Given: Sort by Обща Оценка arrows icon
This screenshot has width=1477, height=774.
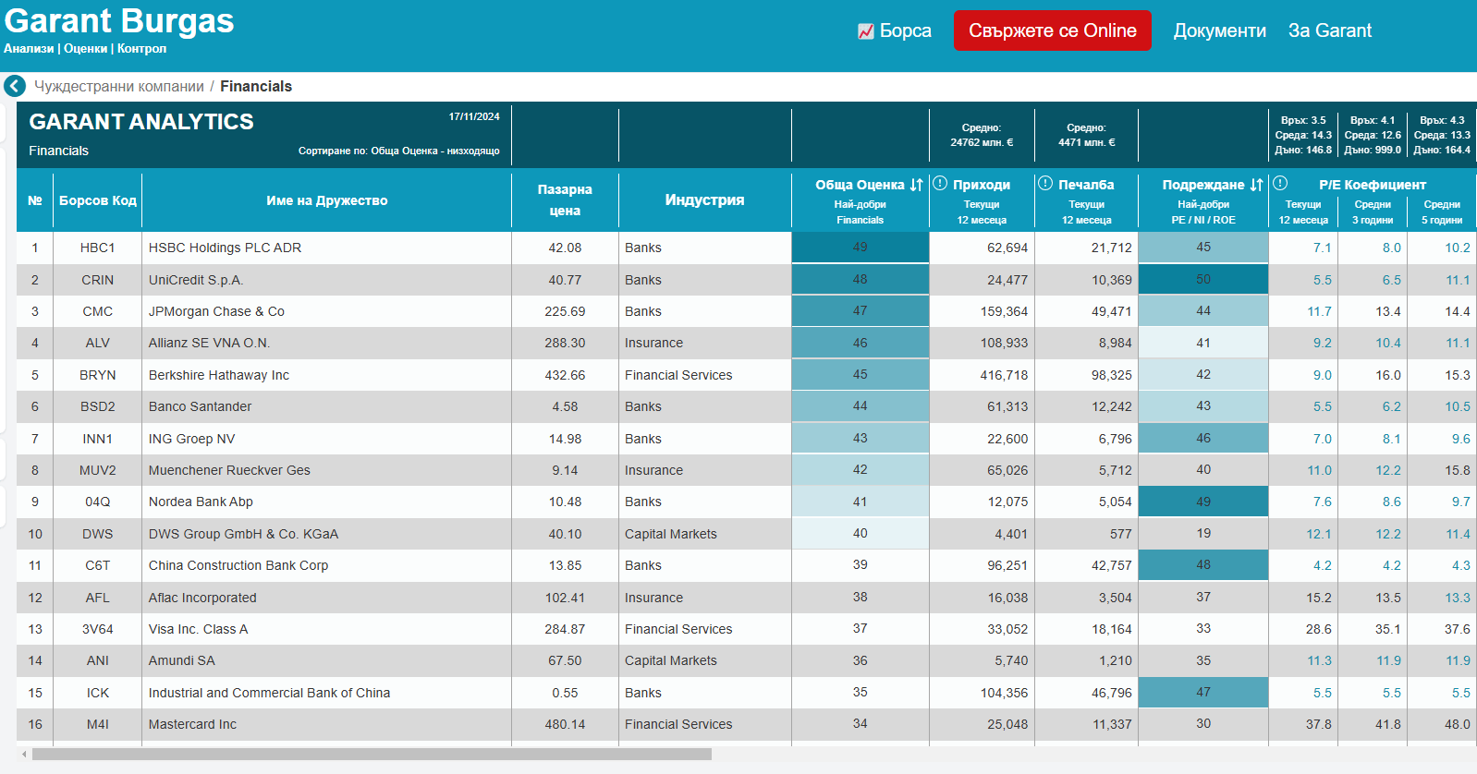Looking at the screenshot, I should (x=916, y=185).
